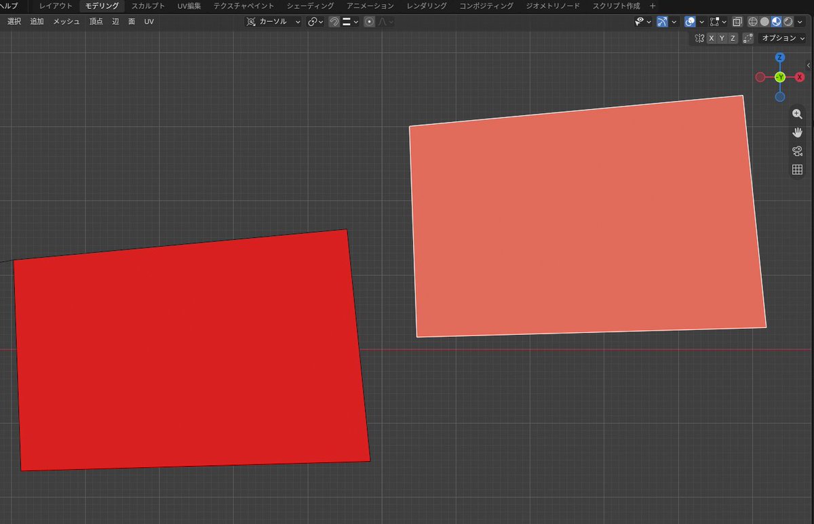Switch to the シェーディング workspace tab
814x524 pixels.
click(310, 5)
